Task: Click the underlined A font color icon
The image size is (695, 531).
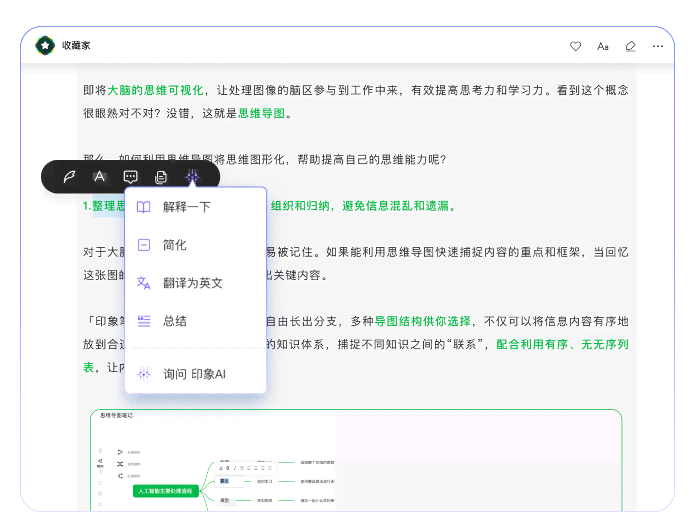Action: (x=221, y=468)
